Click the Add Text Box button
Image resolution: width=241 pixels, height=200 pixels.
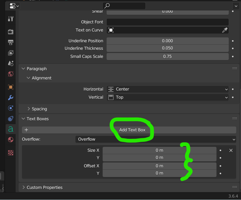(132, 130)
